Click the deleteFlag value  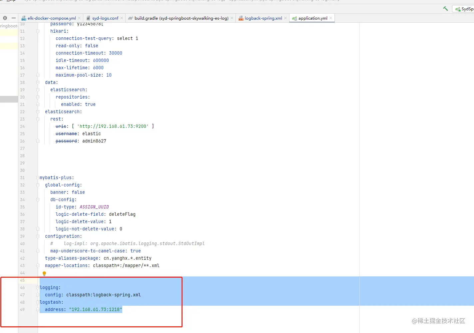(122, 214)
